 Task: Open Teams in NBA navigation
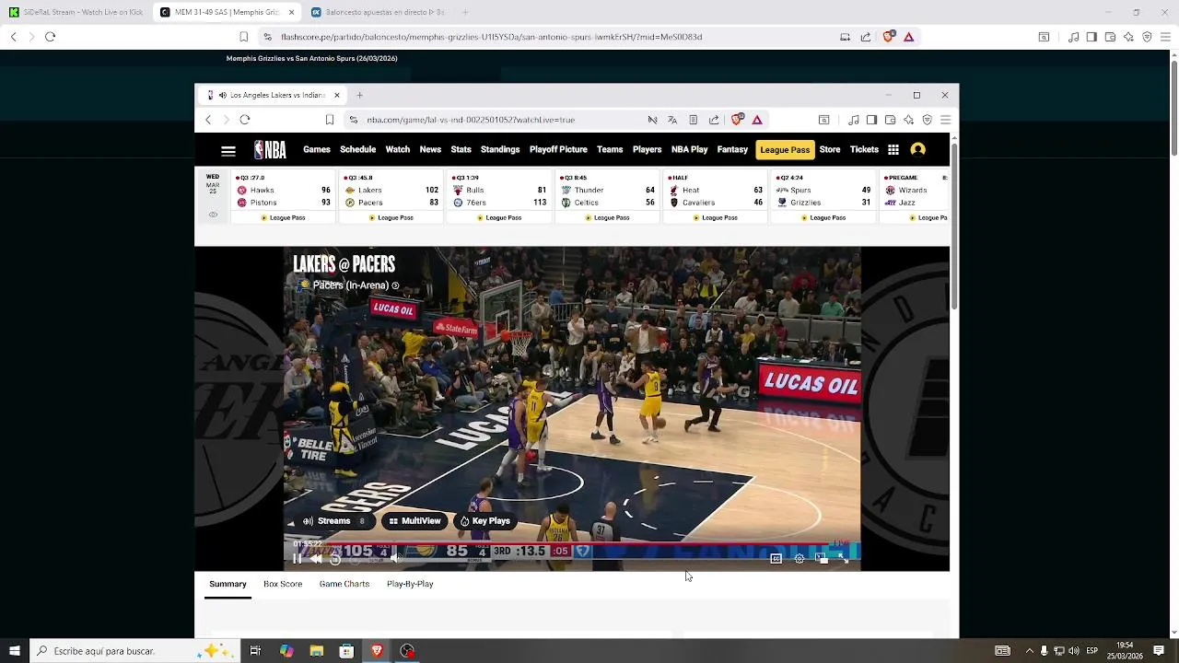(x=610, y=149)
